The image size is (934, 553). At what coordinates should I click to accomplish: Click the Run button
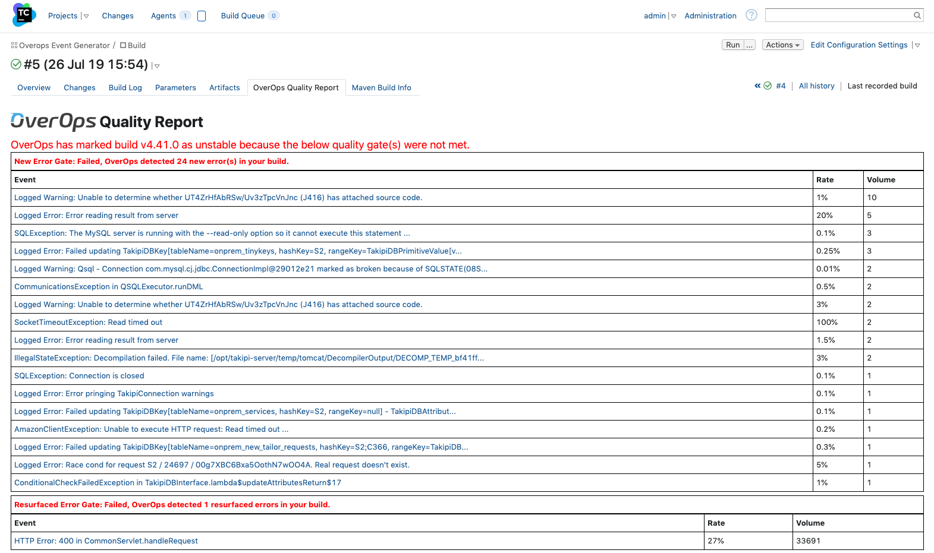pos(733,45)
